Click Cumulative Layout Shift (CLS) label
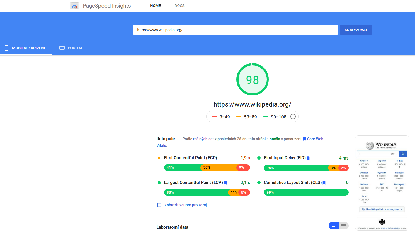The image size is (415, 237). [x=293, y=183]
